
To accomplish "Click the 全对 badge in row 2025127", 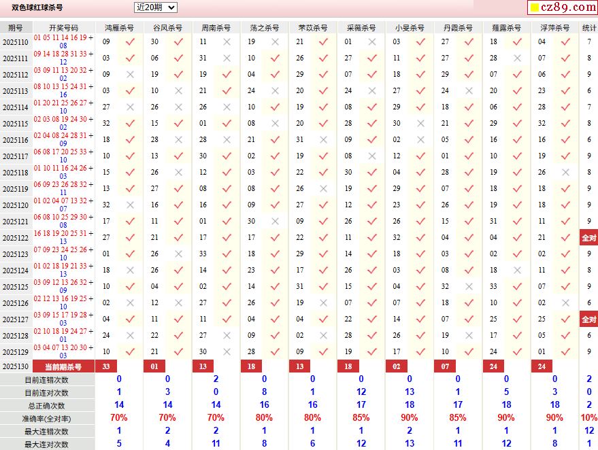I will click(x=588, y=319).
